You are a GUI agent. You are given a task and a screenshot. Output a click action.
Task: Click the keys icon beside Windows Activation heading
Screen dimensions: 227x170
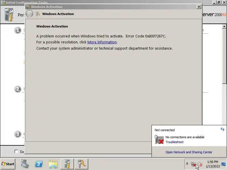38,14
